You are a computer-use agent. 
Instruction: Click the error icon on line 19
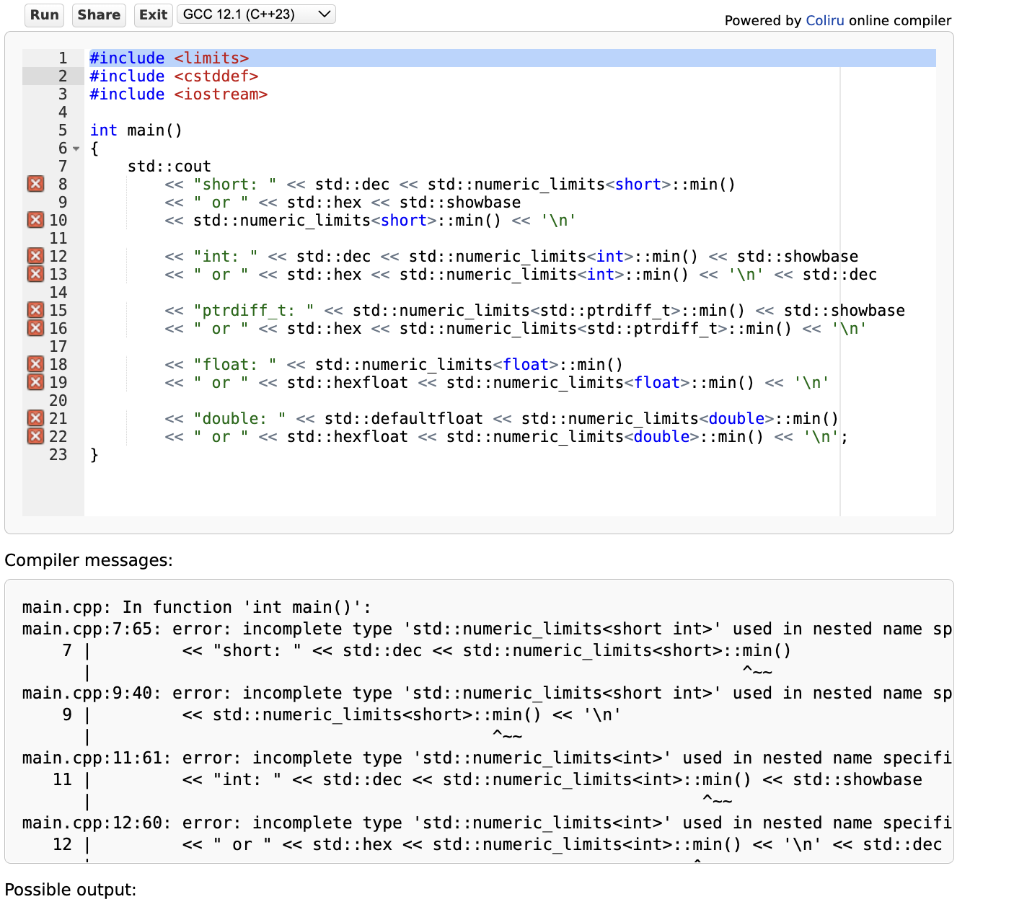point(35,382)
